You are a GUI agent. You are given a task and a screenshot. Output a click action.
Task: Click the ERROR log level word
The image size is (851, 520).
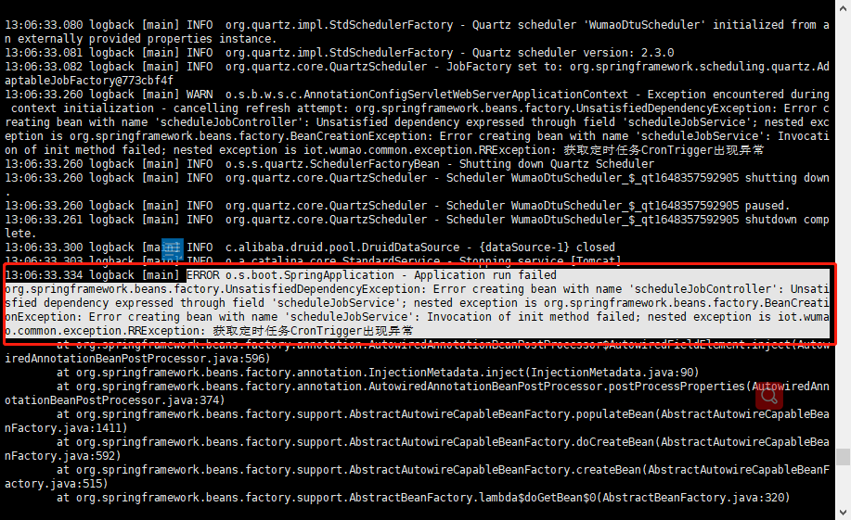(203, 275)
